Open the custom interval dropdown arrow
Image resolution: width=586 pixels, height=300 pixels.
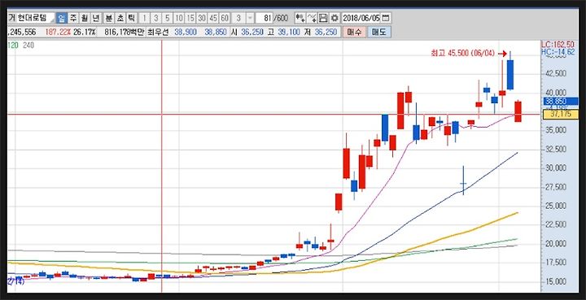pyautogui.click(x=250, y=18)
